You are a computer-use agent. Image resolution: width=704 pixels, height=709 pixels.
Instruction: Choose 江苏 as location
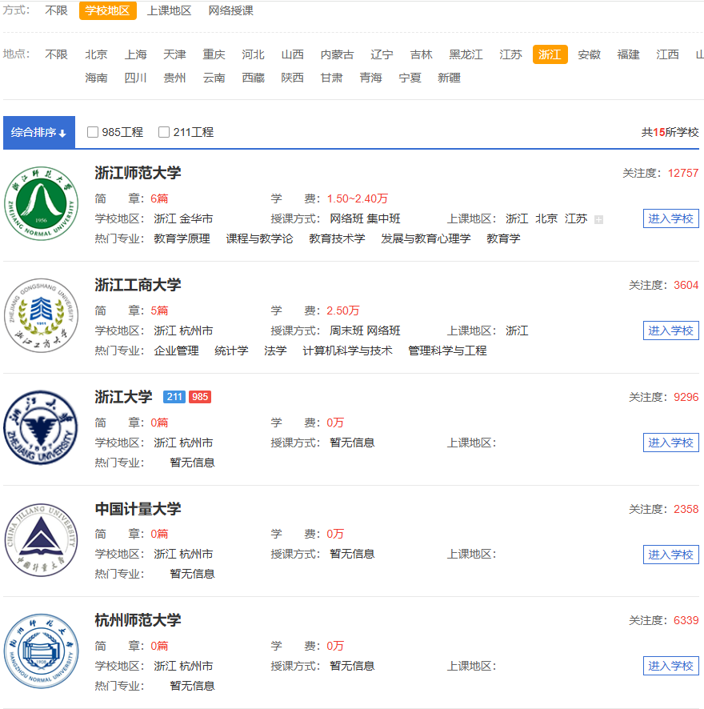[511, 54]
